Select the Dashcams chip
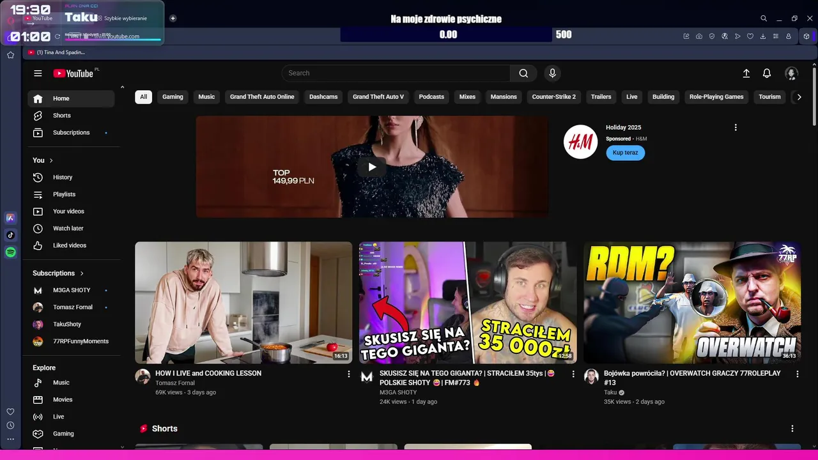 [323, 97]
